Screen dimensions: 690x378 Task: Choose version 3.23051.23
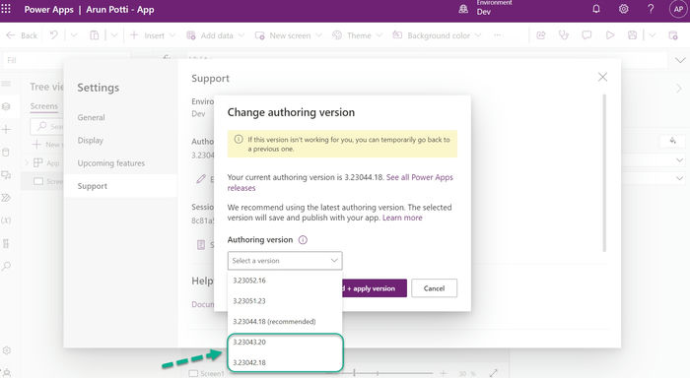285,301
